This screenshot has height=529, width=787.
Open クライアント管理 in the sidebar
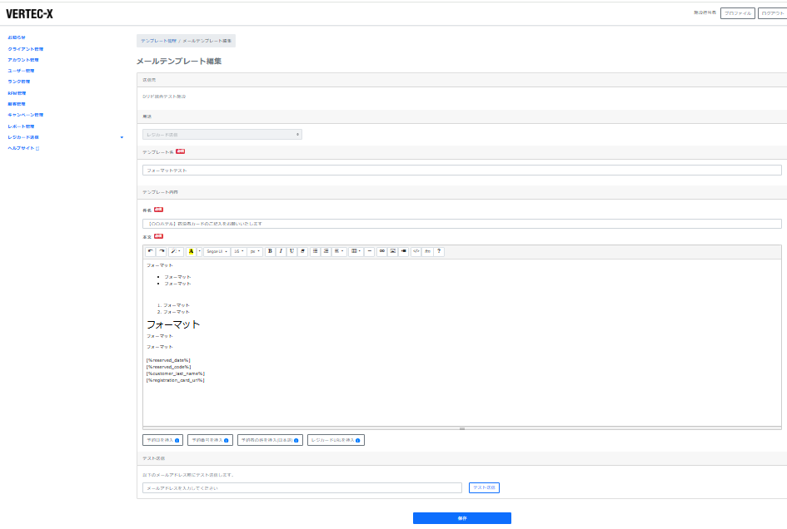[26, 49]
